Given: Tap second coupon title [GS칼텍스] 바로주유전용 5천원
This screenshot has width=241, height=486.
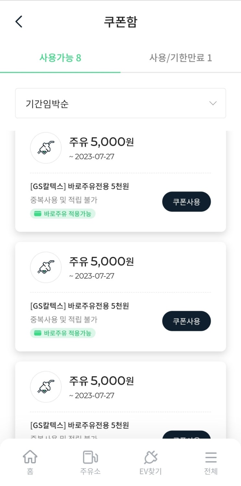Looking at the screenshot, I should tap(79, 306).
